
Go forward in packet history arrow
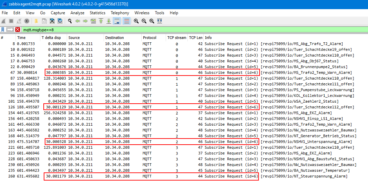pyautogui.click(x=85, y=21)
